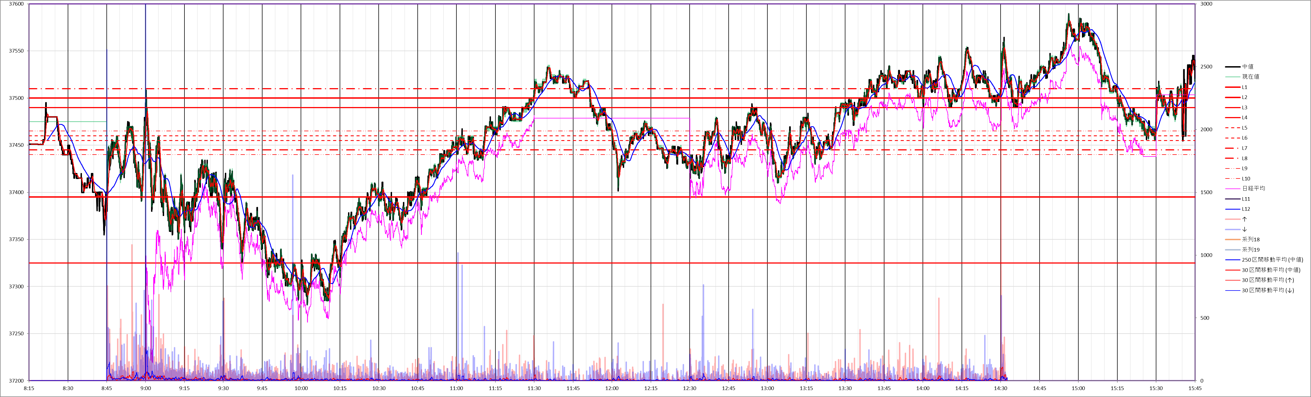The width and height of the screenshot is (1311, 397).
Task: Click the L1 legend entry
Action: (x=1236, y=87)
